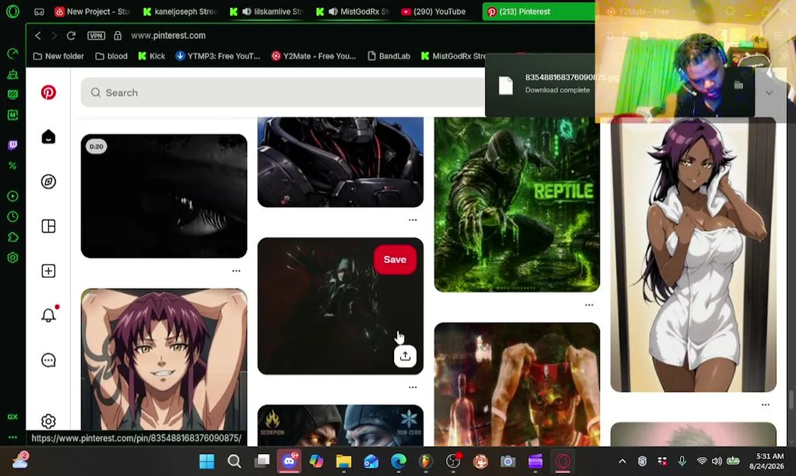Screen dimensions: 796x476
Task: Show hidden system tray icons
Action: pos(622,461)
